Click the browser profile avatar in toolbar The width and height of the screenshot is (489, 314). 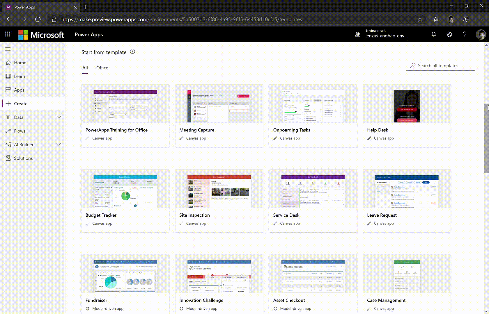pyautogui.click(x=451, y=19)
